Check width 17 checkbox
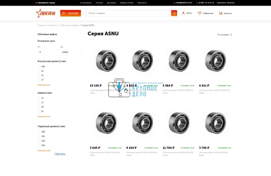 (39, 103)
